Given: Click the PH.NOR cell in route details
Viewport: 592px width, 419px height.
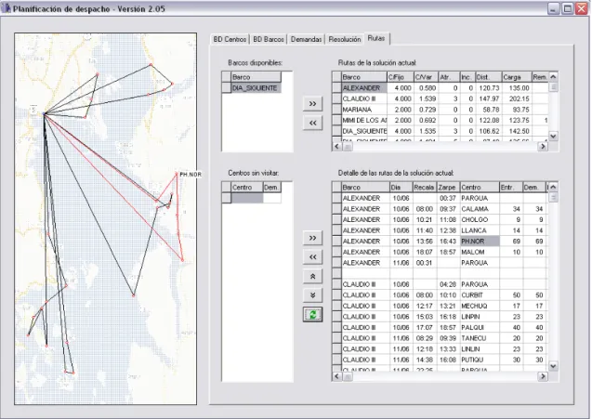Looking at the screenshot, I should (480, 242).
